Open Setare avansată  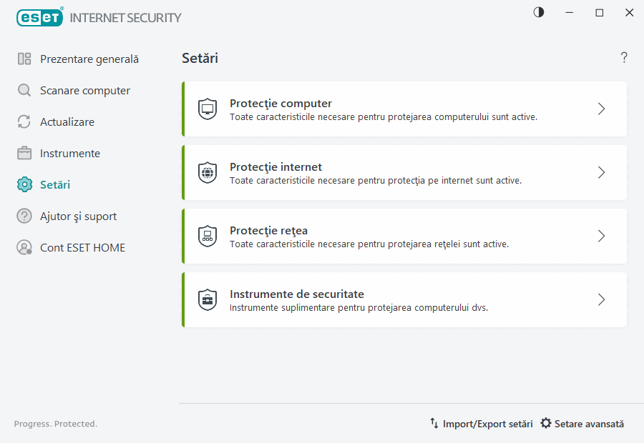tap(588, 423)
